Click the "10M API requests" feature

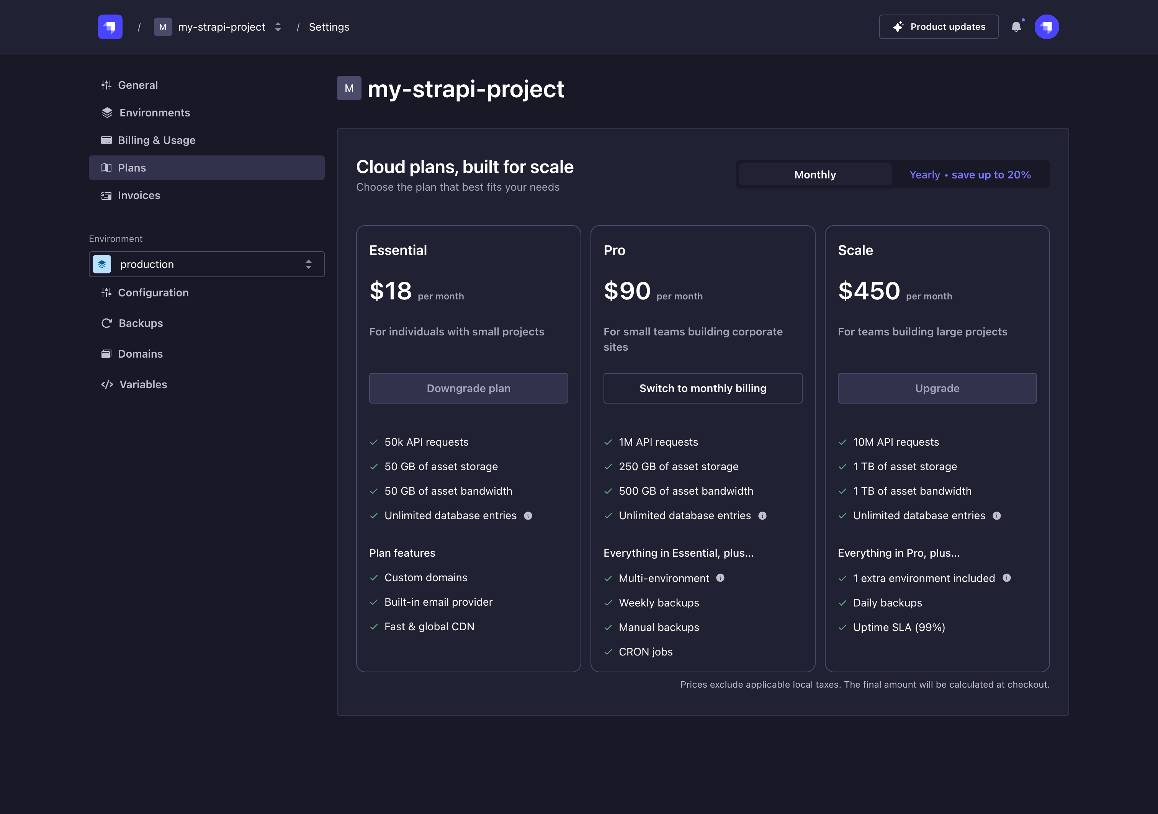click(x=896, y=442)
